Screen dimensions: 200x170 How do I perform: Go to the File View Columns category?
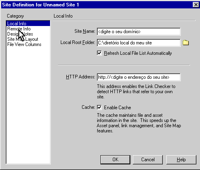(x=24, y=44)
